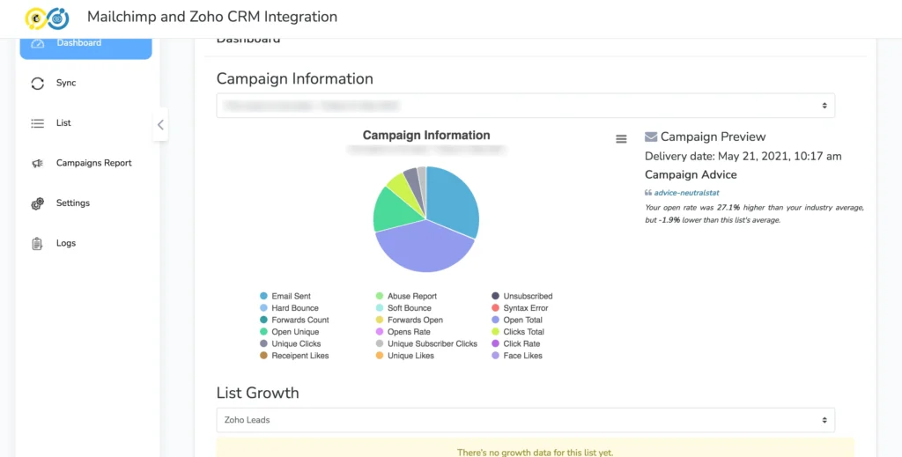Click the Campaigns Report megaphone icon
Viewport: 902px width, 457px height.
[37, 163]
